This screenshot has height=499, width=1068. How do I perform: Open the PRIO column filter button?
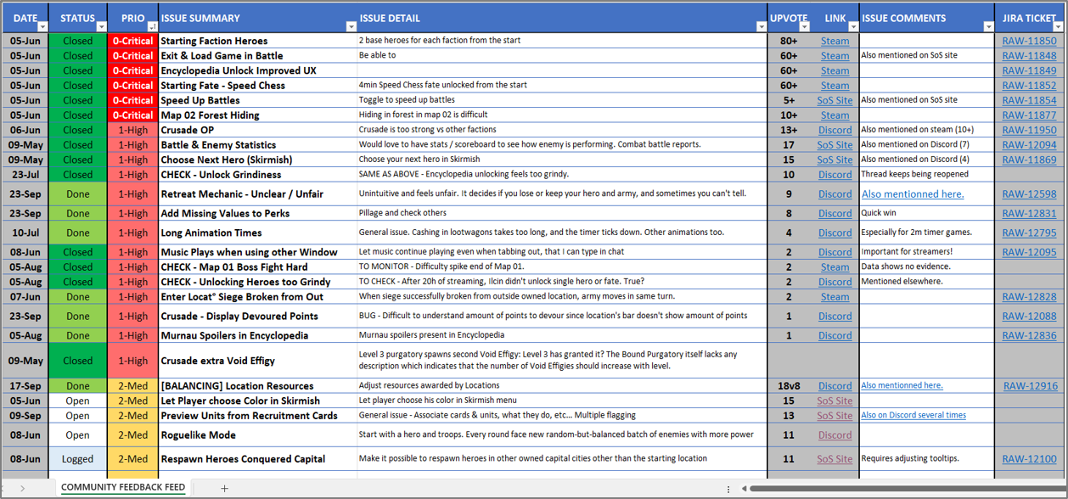152,27
